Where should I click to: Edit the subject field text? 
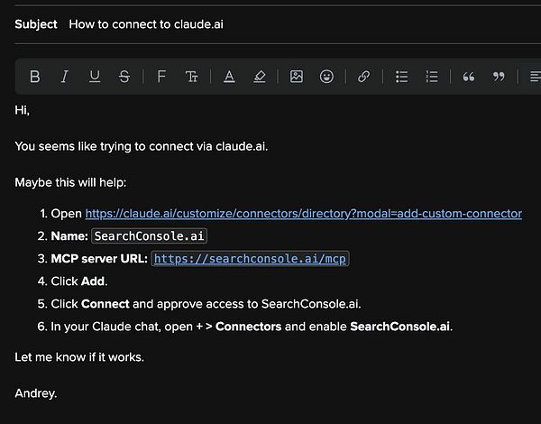click(x=146, y=24)
